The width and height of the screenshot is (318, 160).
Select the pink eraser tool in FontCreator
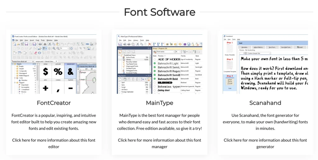(35, 53)
